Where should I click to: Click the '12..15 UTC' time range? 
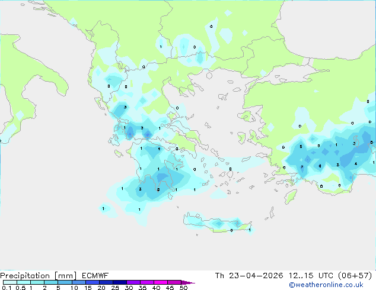[x=311, y=276]
